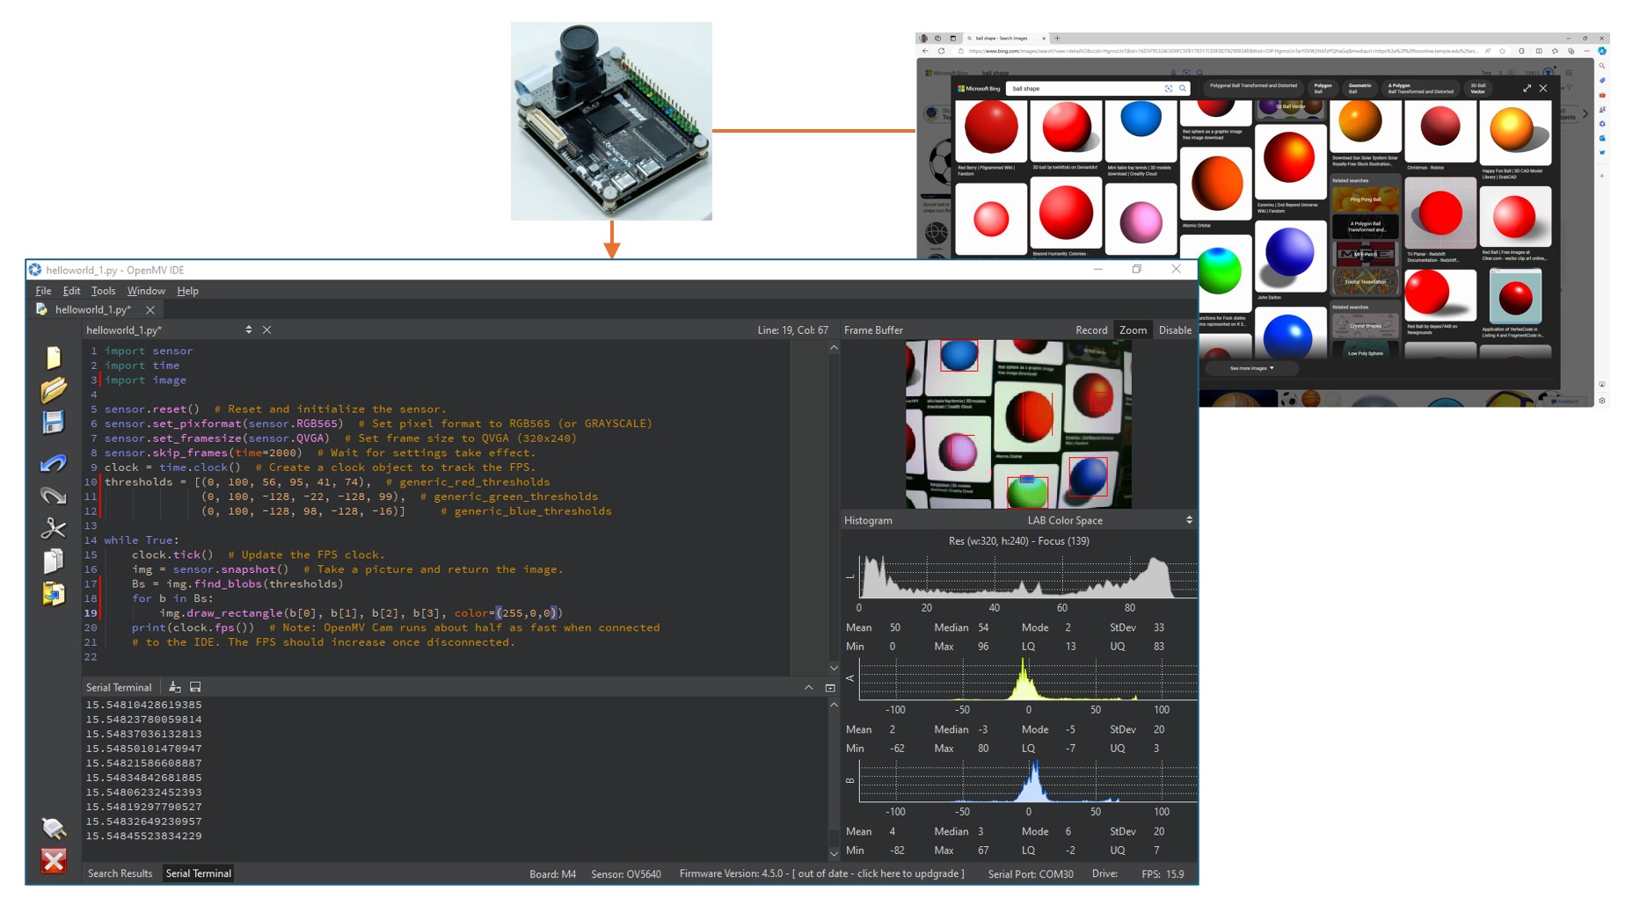Open the Window menu
Image resolution: width=1640 pixels, height=905 pixels.
(146, 291)
